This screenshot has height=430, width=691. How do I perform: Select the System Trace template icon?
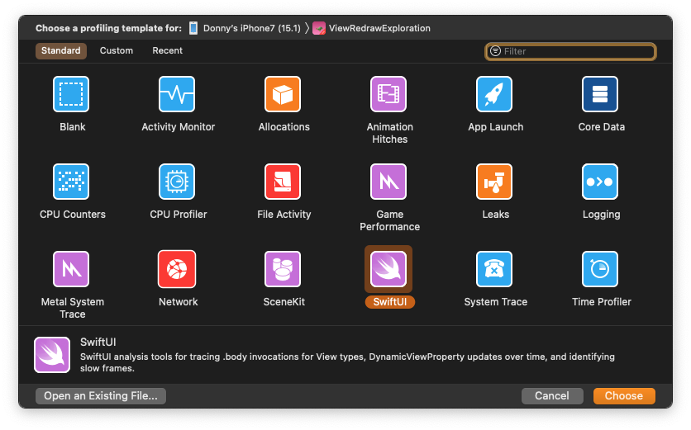494,269
